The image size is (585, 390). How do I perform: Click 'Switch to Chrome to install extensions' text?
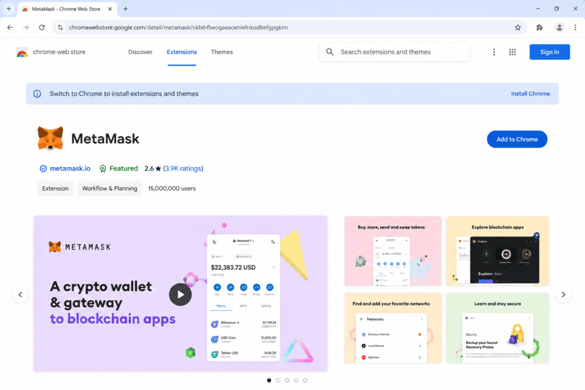(x=124, y=94)
